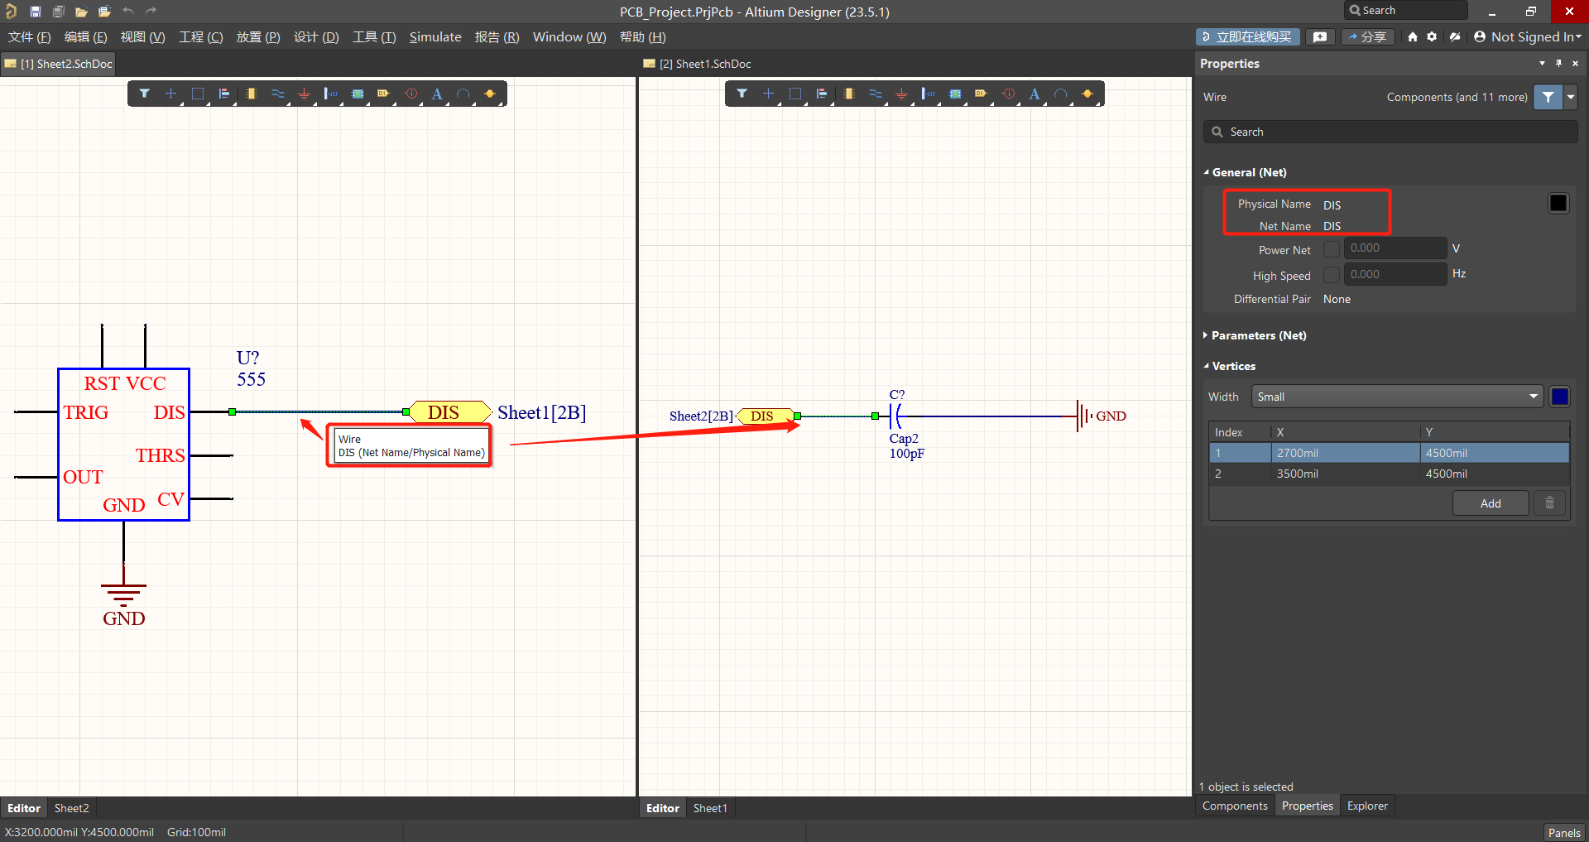Click the place component icon in Sheet2 toolbar
The image size is (1589, 842).
coord(251,94)
